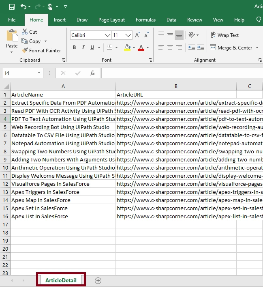The height and width of the screenshot is (288, 263).
Task: Click the Touch/Mouse Mode icon
Action: click(50, 7)
